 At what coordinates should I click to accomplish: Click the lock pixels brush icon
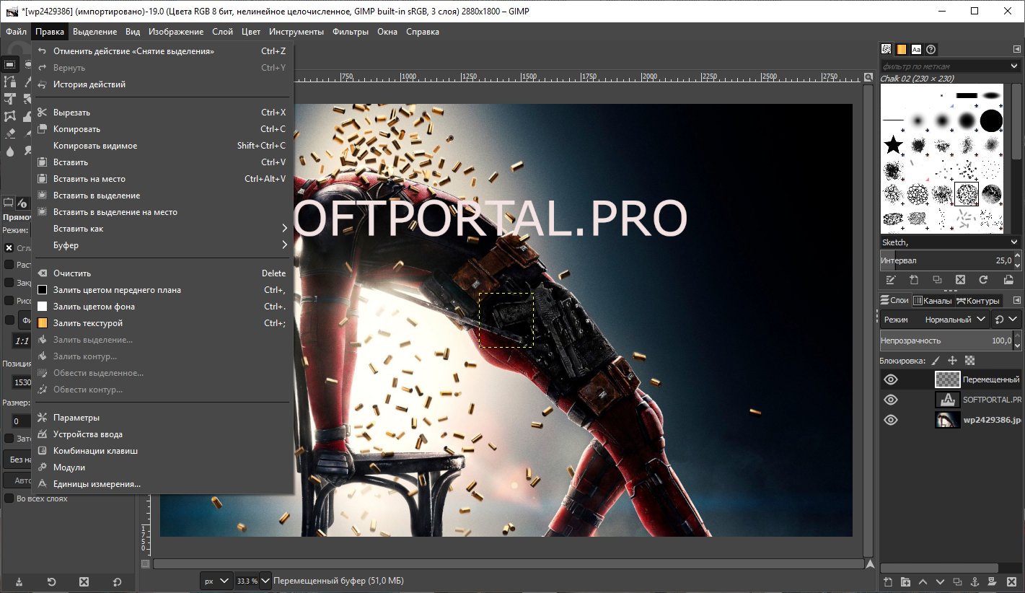click(x=936, y=360)
